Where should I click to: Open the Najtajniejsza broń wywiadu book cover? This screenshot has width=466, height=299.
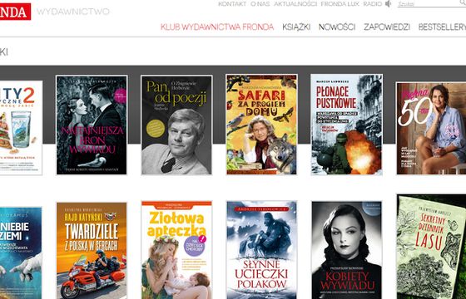click(92, 125)
